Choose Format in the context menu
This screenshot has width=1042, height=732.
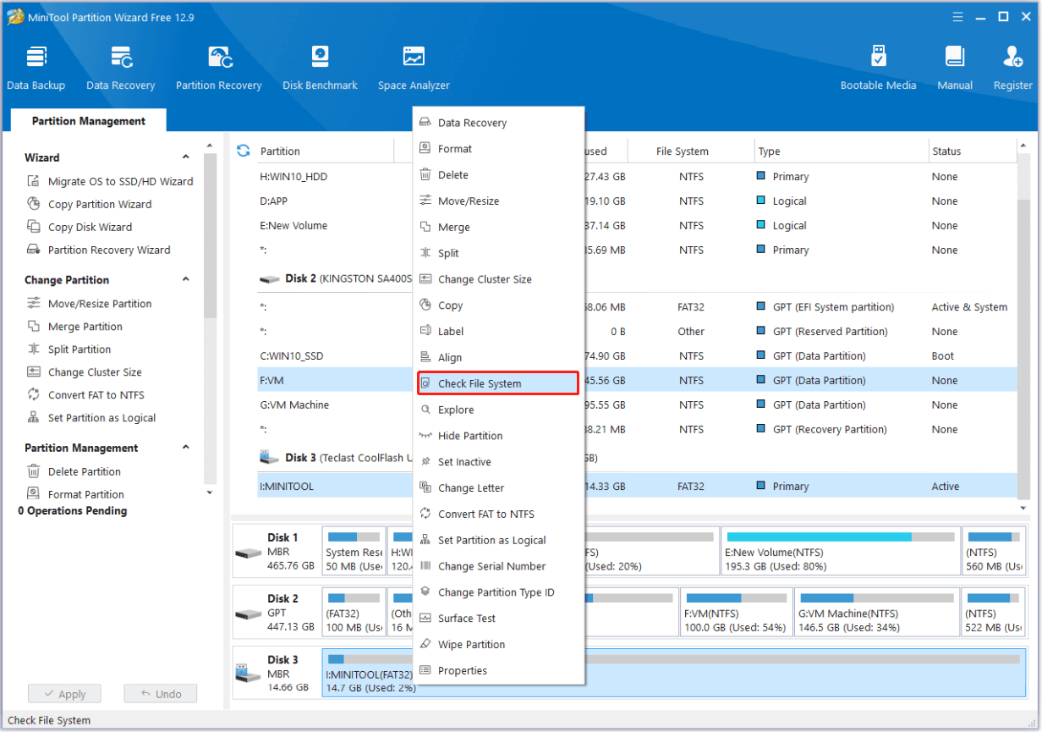pos(498,149)
